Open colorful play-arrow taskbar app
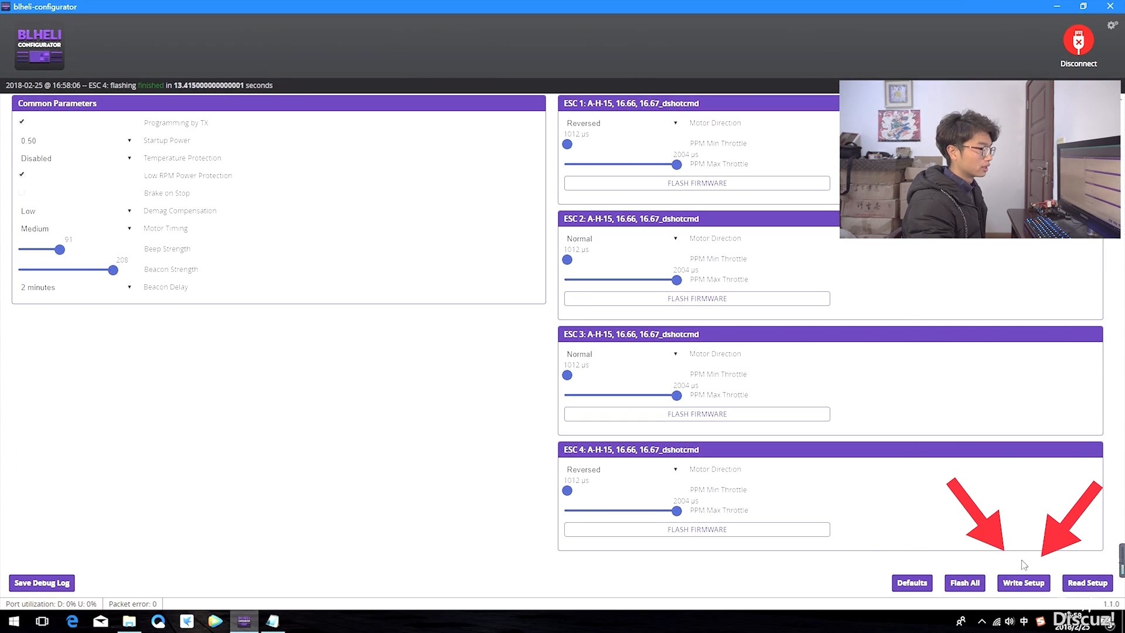The width and height of the screenshot is (1125, 633). pos(216,621)
